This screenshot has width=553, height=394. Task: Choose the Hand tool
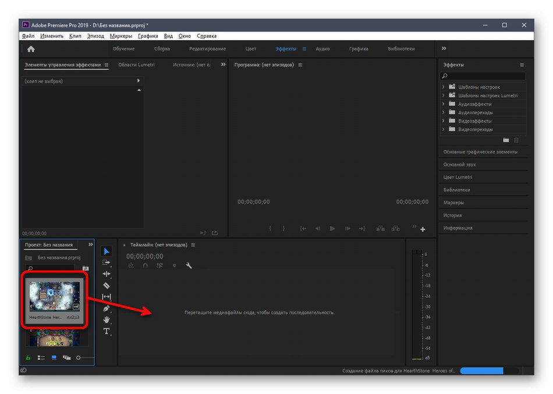pos(107,320)
